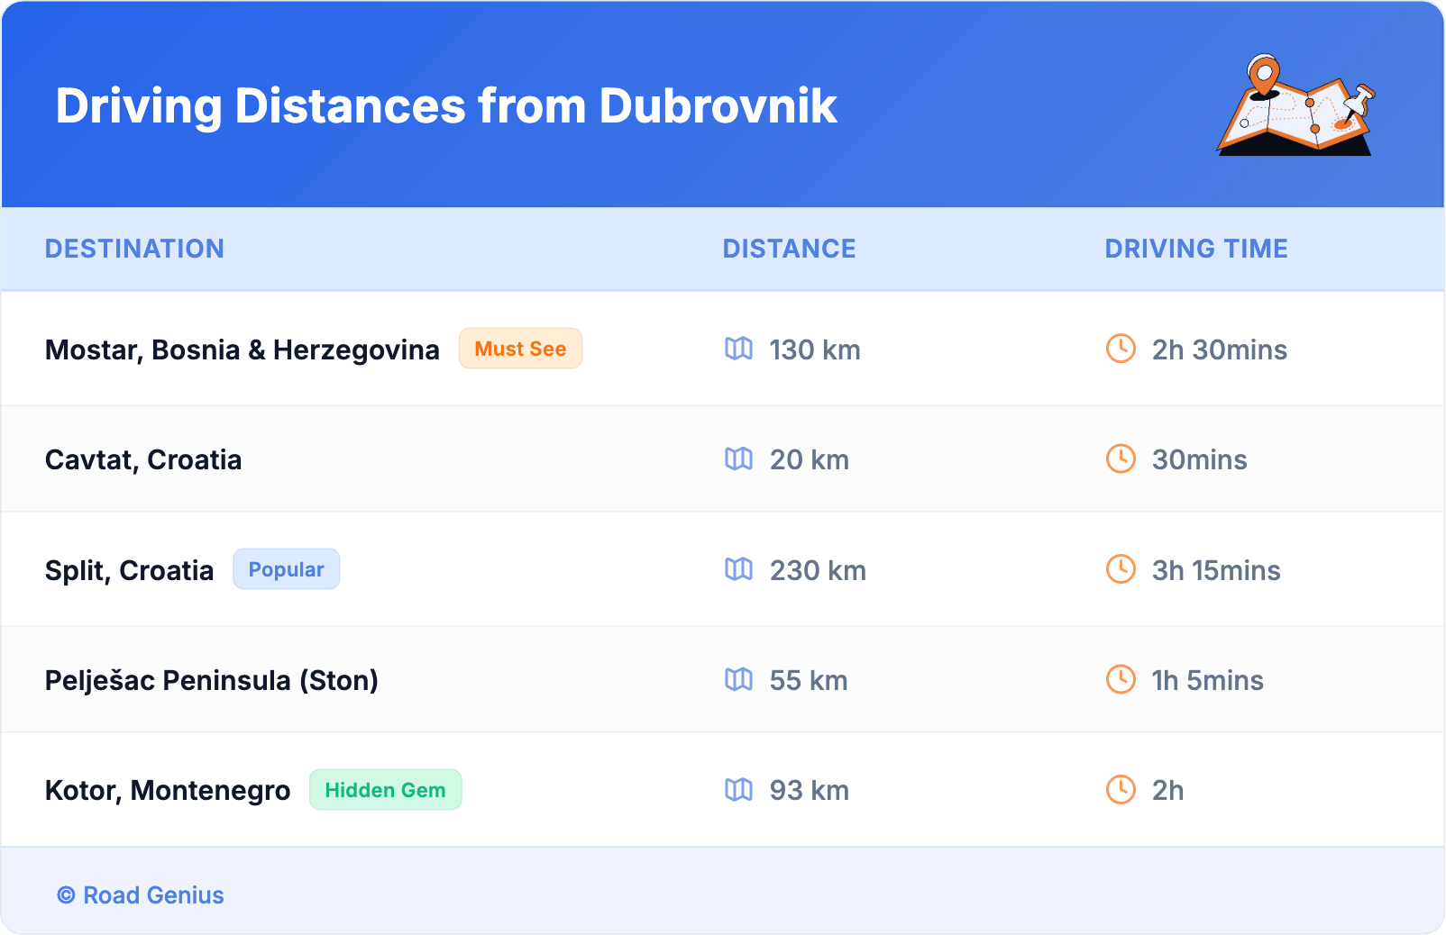Image resolution: width=1446 pixels, height=935 pixels.
Task: Click the map icon beside 93 km
Action: [738, 790]
